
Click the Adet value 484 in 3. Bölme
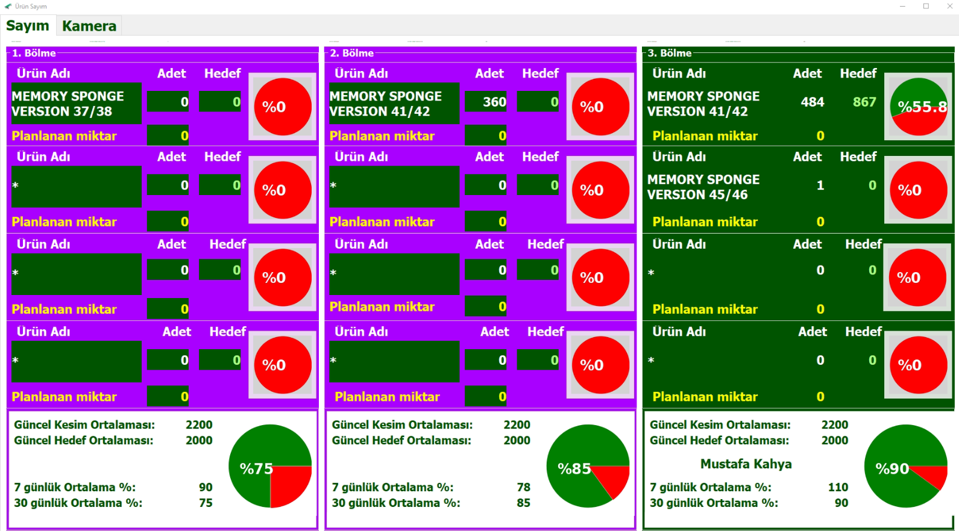[812, 102]
